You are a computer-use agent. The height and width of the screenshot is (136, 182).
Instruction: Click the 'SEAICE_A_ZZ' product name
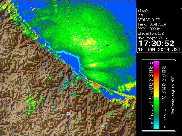[x=149, y=20]
